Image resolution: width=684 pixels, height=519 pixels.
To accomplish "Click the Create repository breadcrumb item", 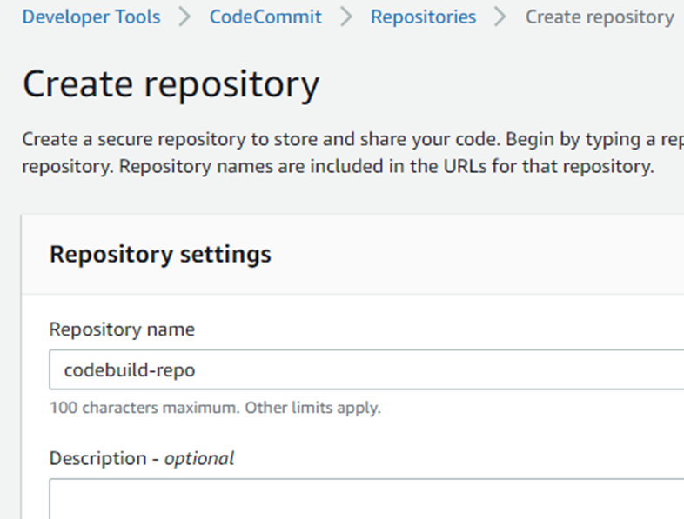I will coord(600,17).
